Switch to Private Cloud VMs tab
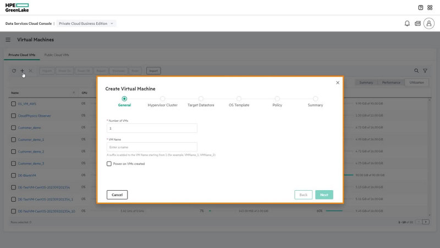The width and height of the screenshot is (440, 248). click(x=22, y=55)
